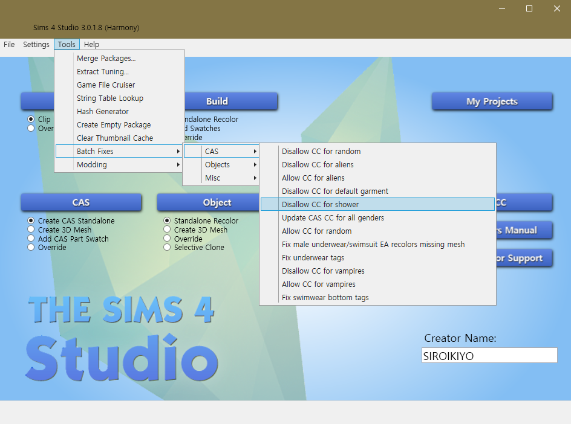Run Fix underwear tags

[x=377, y=257]
